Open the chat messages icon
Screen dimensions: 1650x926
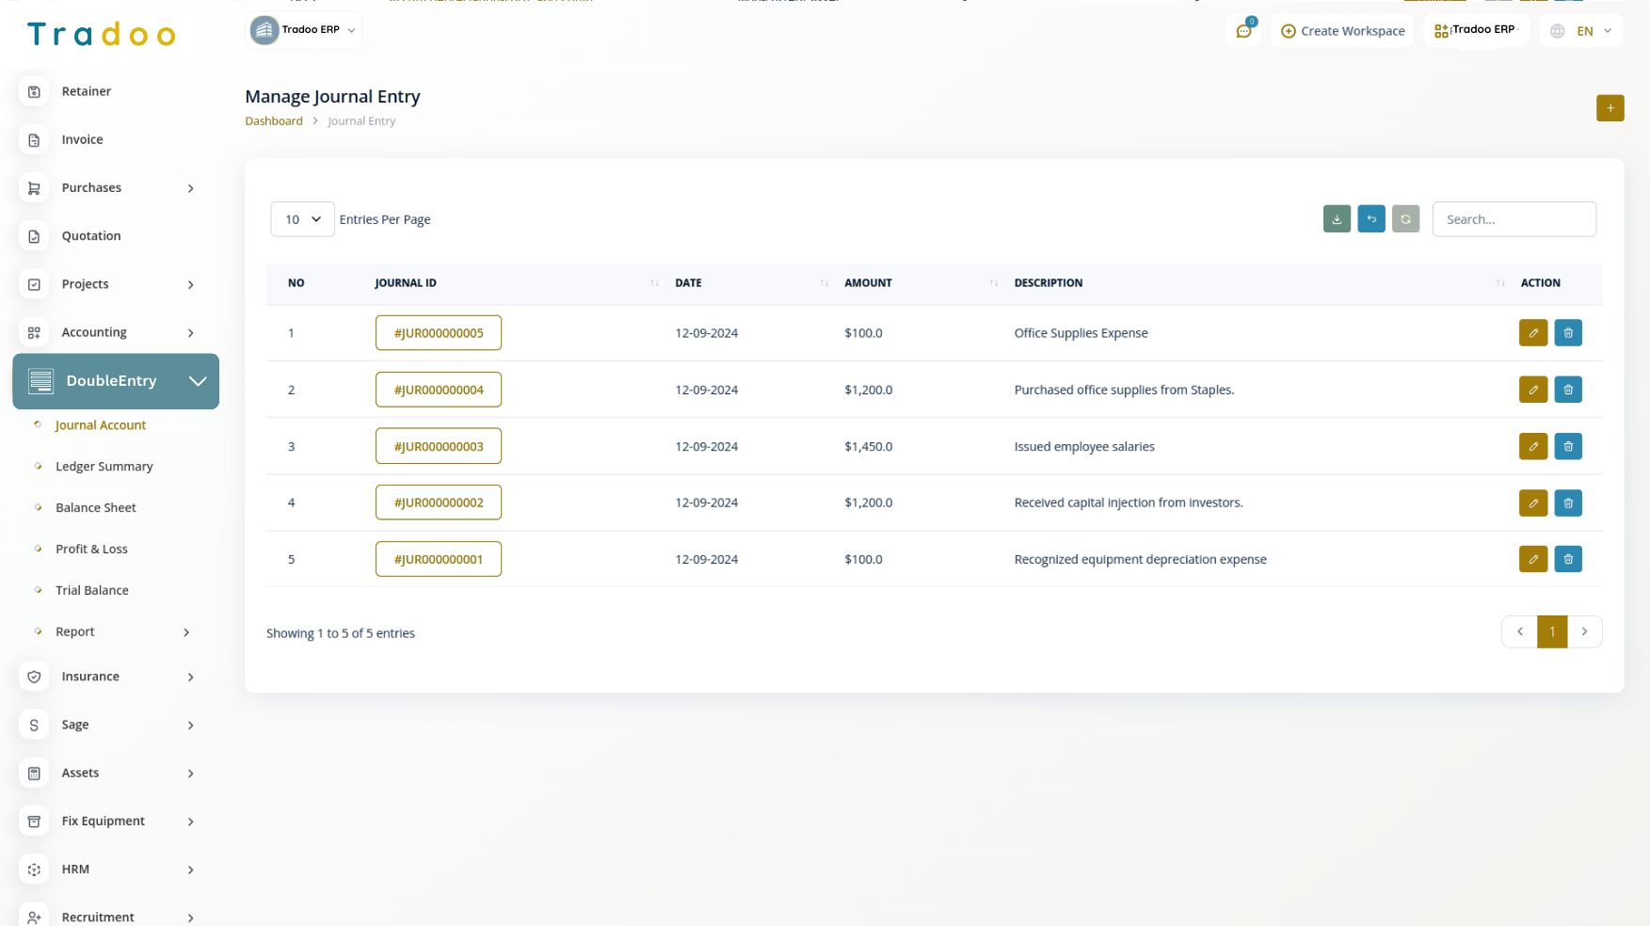click(x=1243, y=31)
